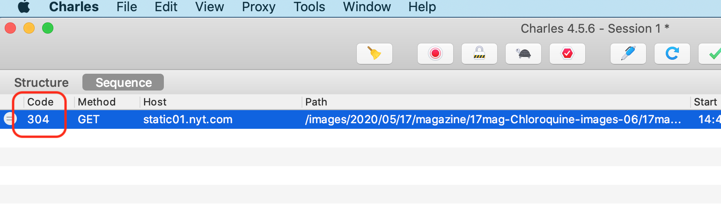721x210 pixels.
Task: Select the static01.nyt.com request row
Action: (x=187, y=119)
